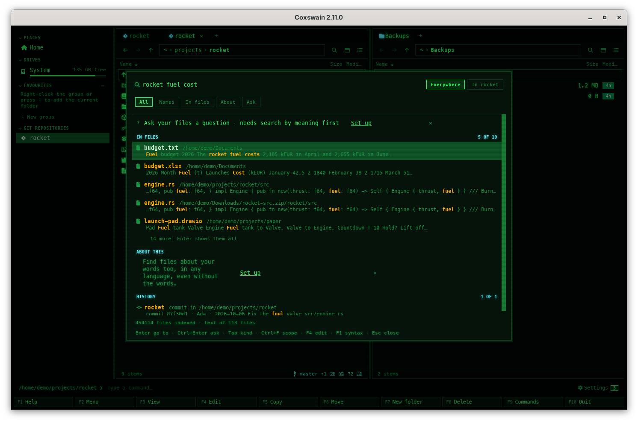The width and height of the screenshot is (638, 422).
Task: Dismiss the Ask your files hint
Action: pyautogui.click(x=431, y=123)
